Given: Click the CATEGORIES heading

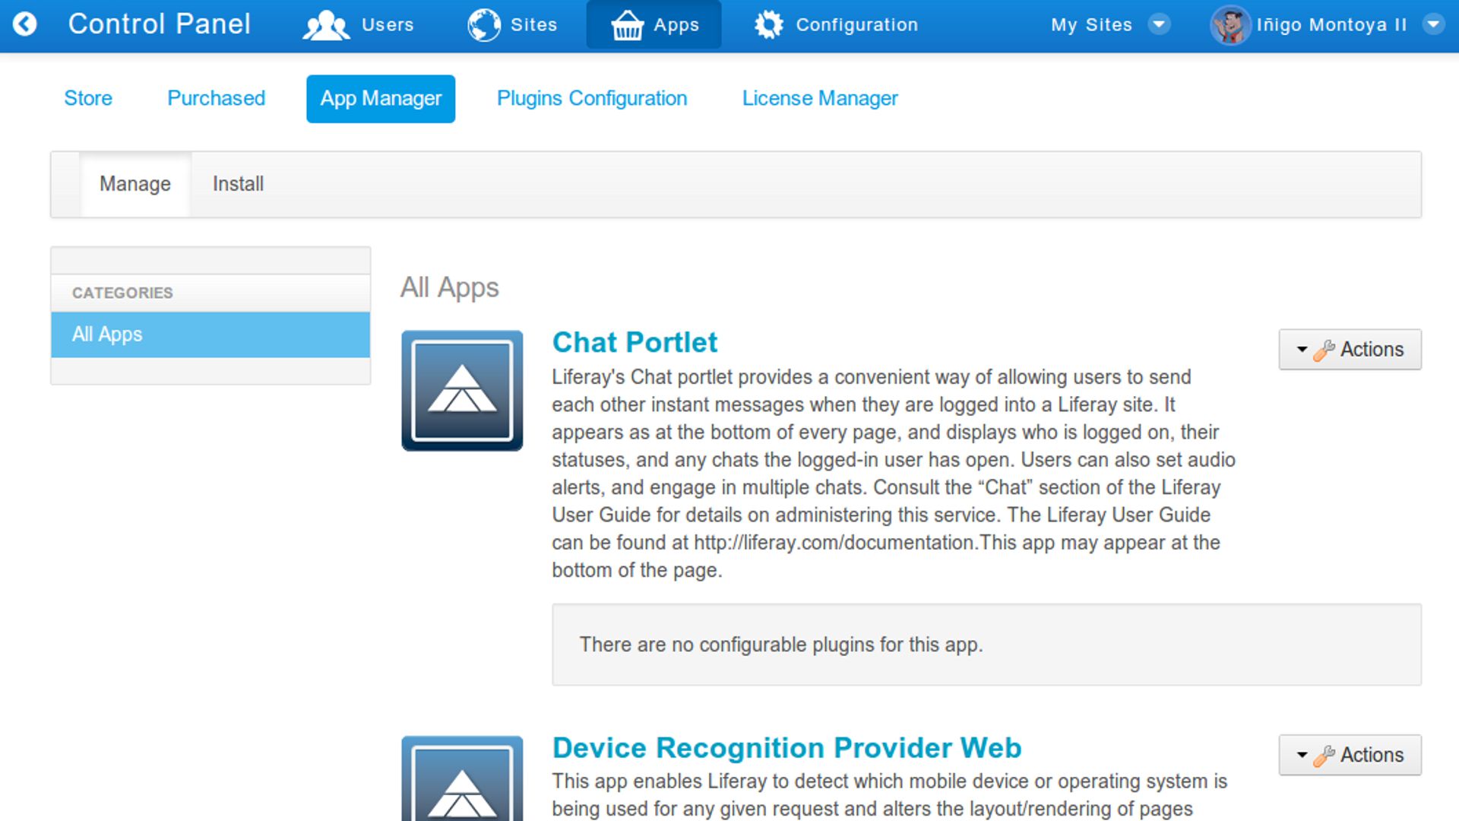Looking at the screenshot, I should [122, 293].
